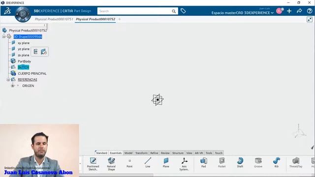The width and height of the screenshot is (315, 177).
Task: Select ORIGEN in tree
Action: 28,86
